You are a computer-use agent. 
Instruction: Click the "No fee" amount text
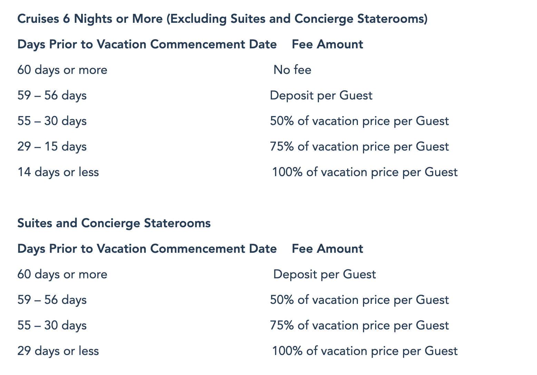[x=292, y=70]
